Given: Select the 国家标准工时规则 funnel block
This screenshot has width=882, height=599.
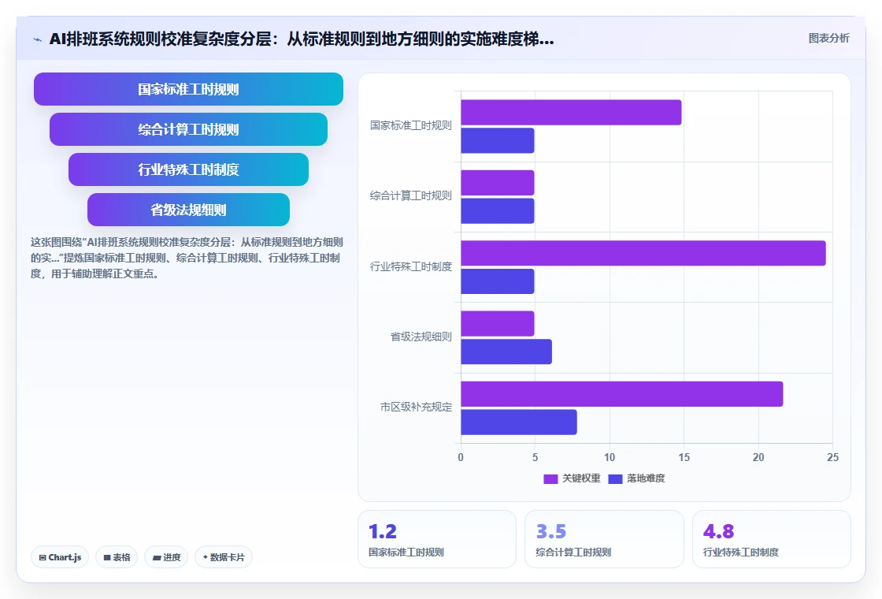Looking at the screenshot, I should (188, 89).
